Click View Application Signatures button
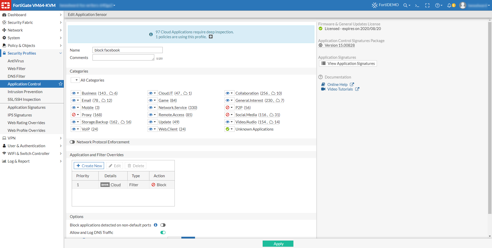Image resolution: width=492 pixels, height=248 pixels. coord(348,63)
